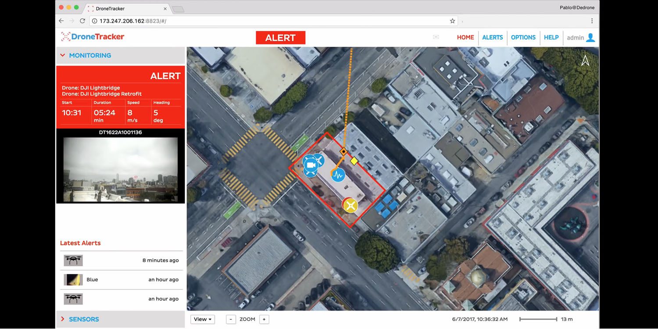
Task: Click the Help menu link
Action: coord(551,38)
